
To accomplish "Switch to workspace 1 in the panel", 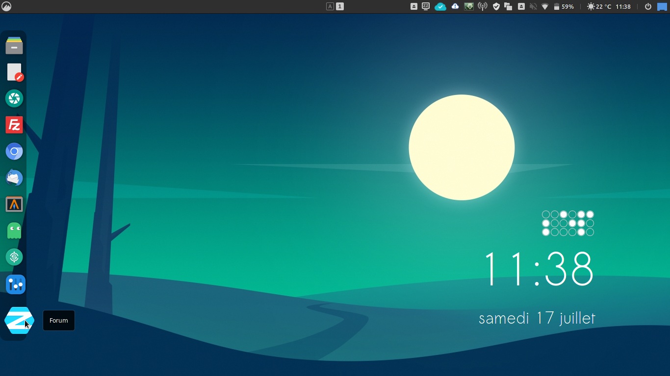I will pos(340,7).
